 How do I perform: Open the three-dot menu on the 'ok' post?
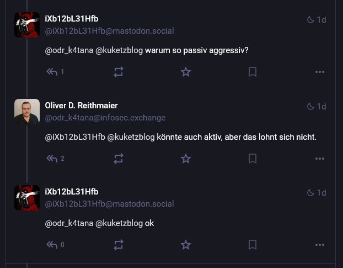[x=320, y=245]
